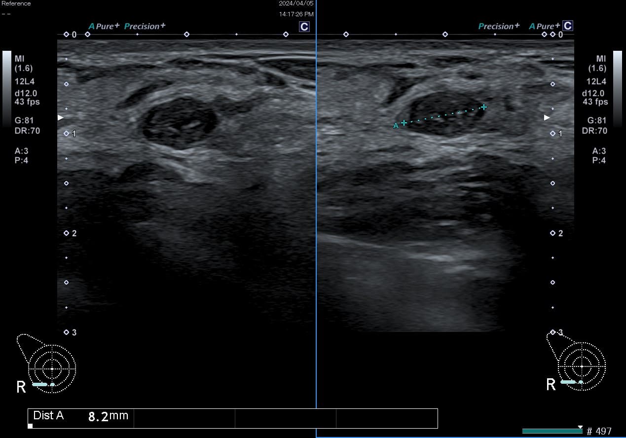Screen dimensions: 626x438
Task: Click the Dist A measurement label
Action: pos(48,416)
